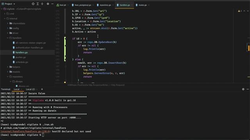Collapse the vigilate root folder

point(2,9)
